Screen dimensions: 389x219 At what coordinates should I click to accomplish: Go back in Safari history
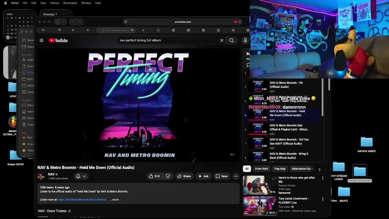[x=73, y=22]
